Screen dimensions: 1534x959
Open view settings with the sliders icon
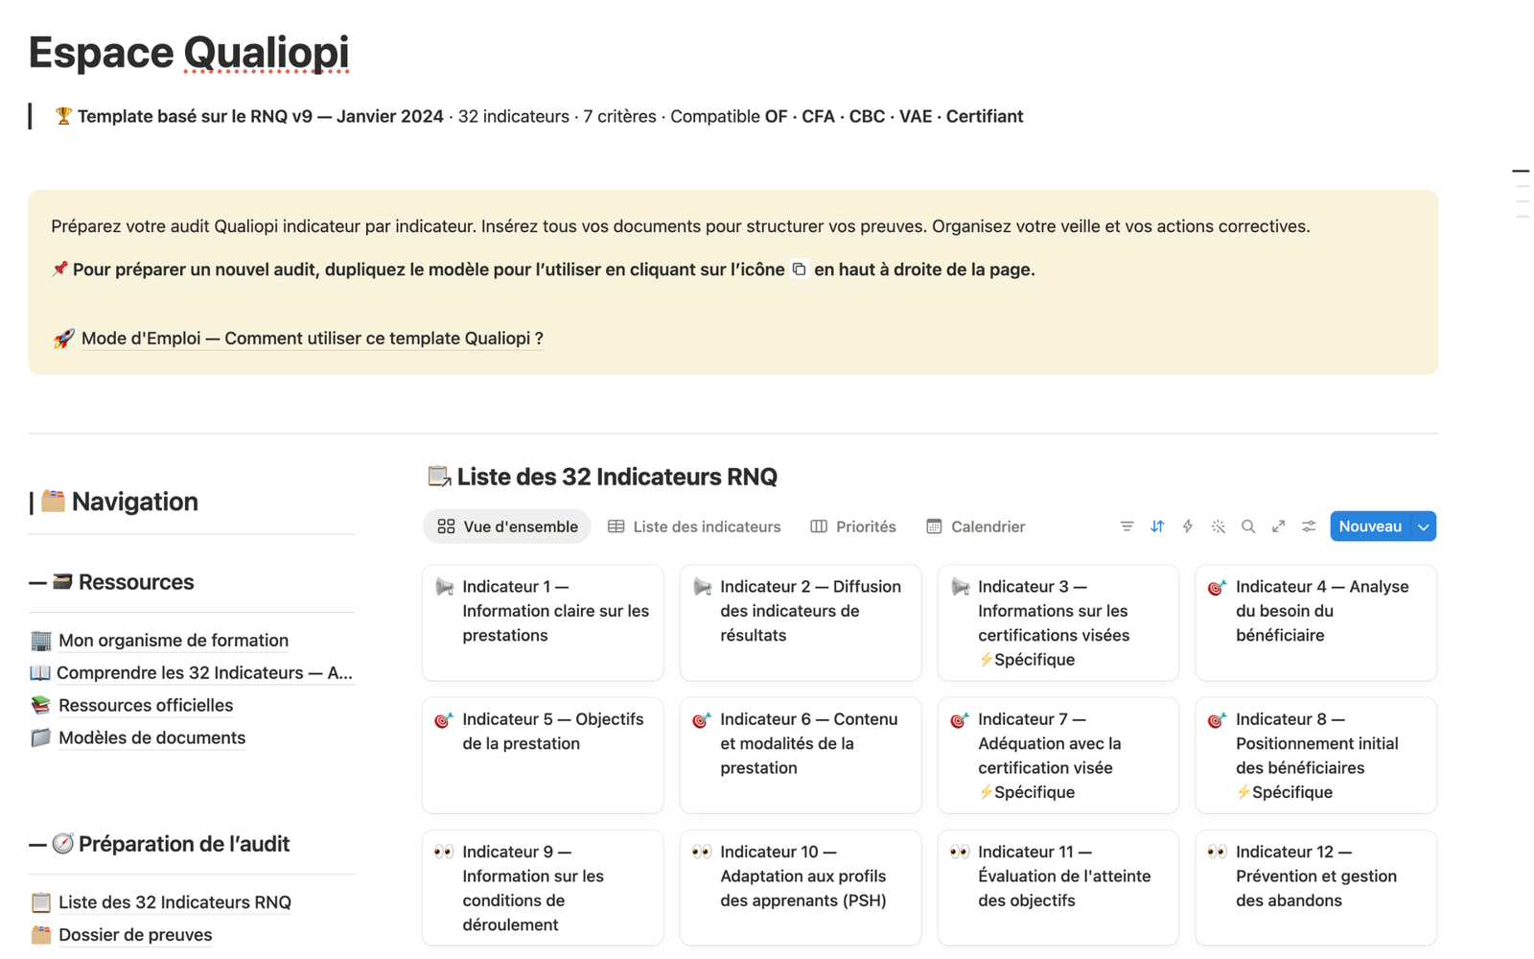(1309, 526)
